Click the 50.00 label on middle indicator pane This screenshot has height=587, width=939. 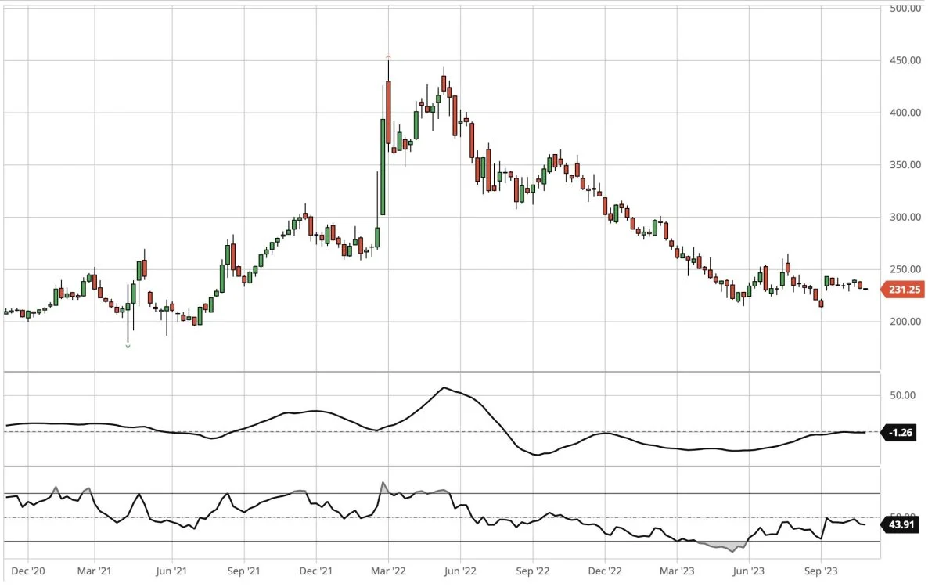click(x=902, y=395)
